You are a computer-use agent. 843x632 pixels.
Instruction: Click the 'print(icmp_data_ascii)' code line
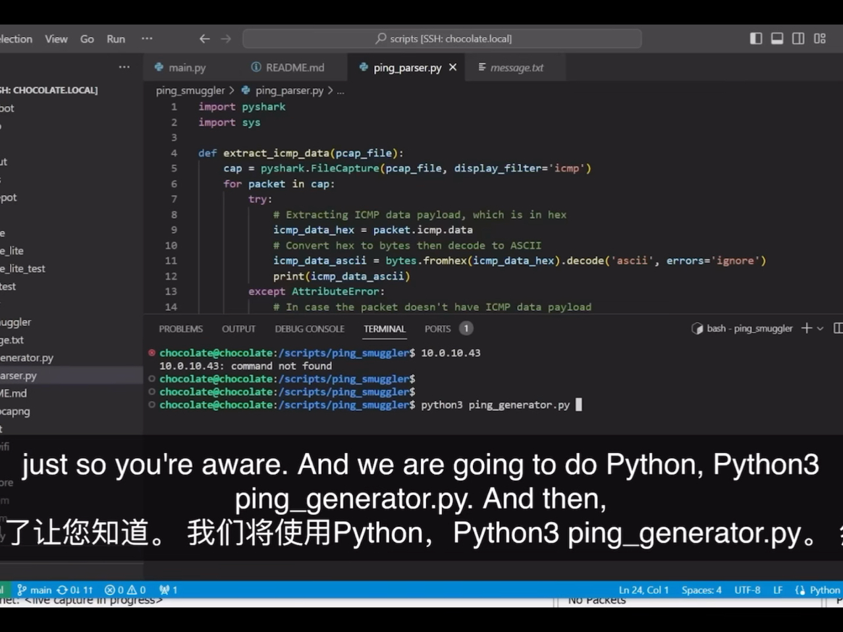tap(342, 276)
